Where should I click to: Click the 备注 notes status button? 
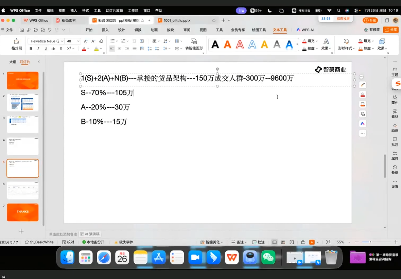click(239, 242)
